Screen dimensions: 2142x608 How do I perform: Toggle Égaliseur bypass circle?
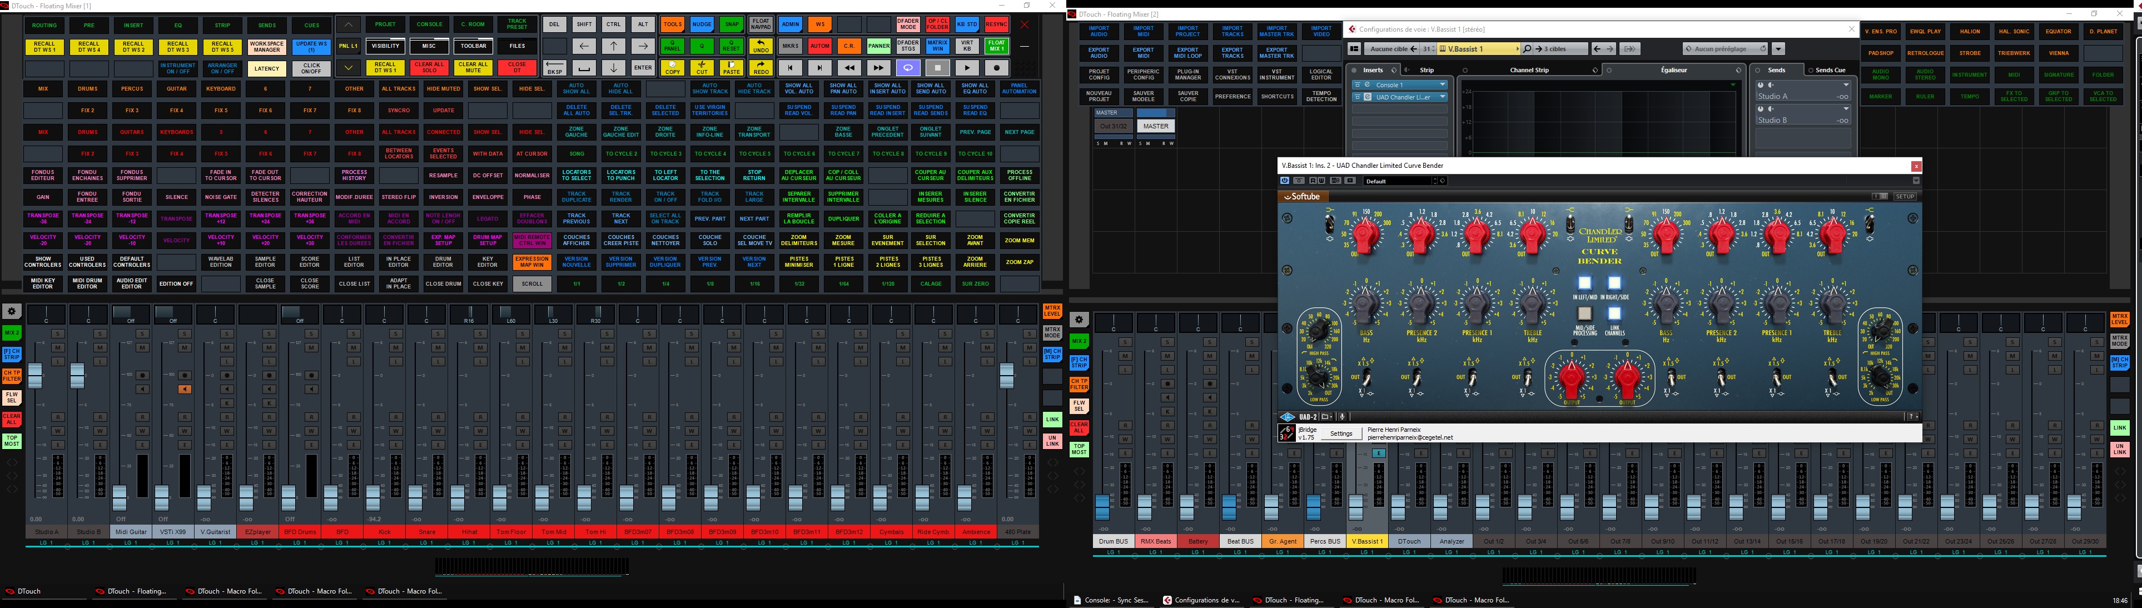[1609, 71]
